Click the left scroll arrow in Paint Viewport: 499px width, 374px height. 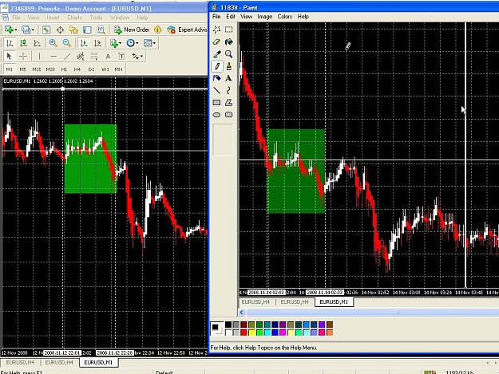(242, 313)
